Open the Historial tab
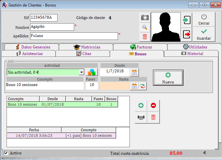This screenshot has height=160, width=222. (x=191, y=54)
